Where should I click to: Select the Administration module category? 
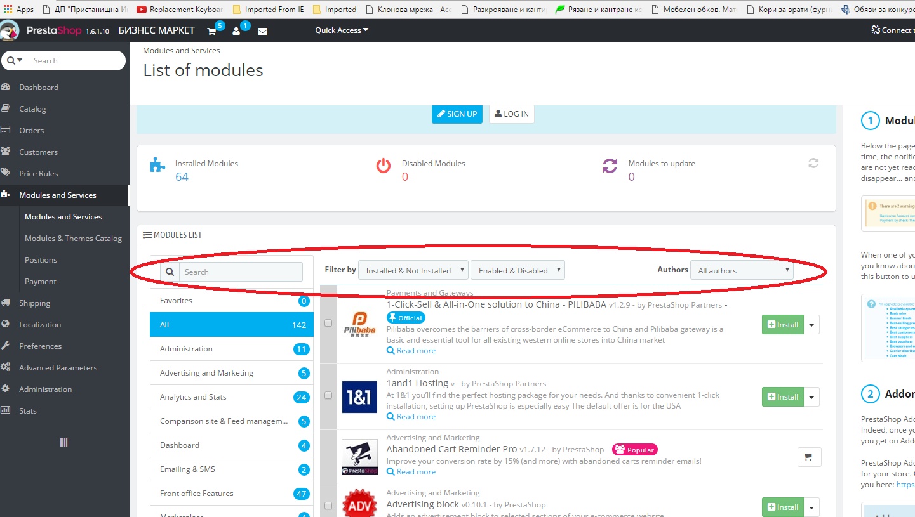click(x=232, y=349)
